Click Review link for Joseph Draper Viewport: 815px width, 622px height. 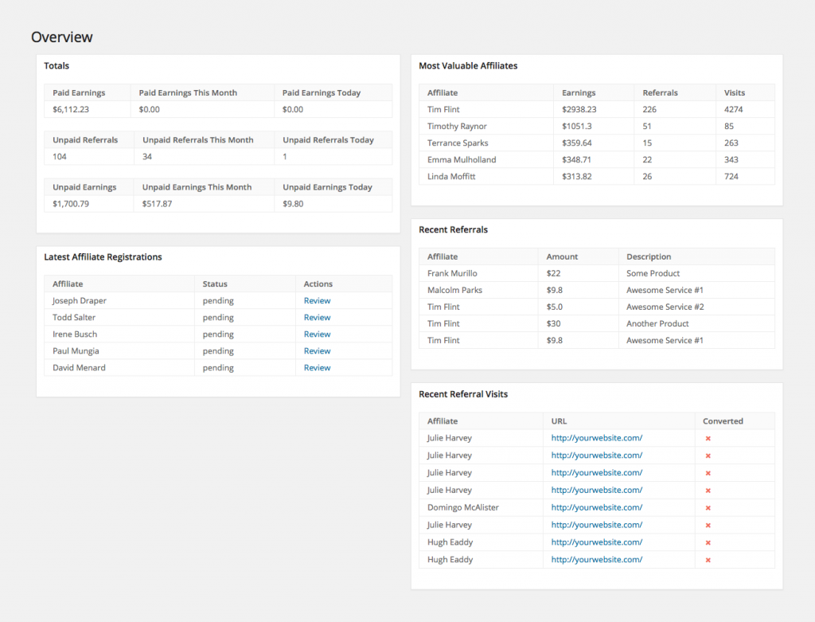[x=317, y=300]
